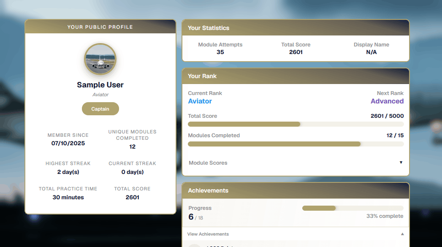Screen dimensions: 442x247
Task: Click the Your Rank panel header
Action: (296, 76)
